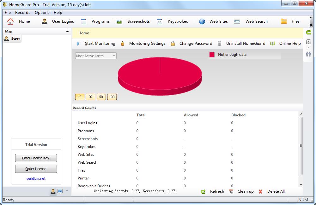Click the green refresh arrow in right sidebar
Image resolution: width=316 pixels, height=205 pixels.
point(308,32)
